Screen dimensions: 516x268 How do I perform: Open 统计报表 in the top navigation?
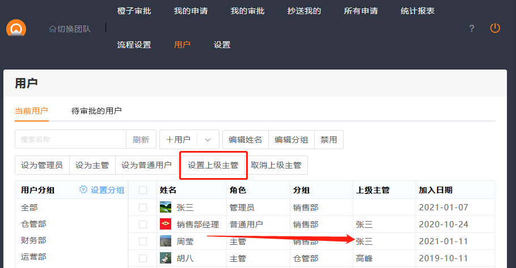pos(417,11)
